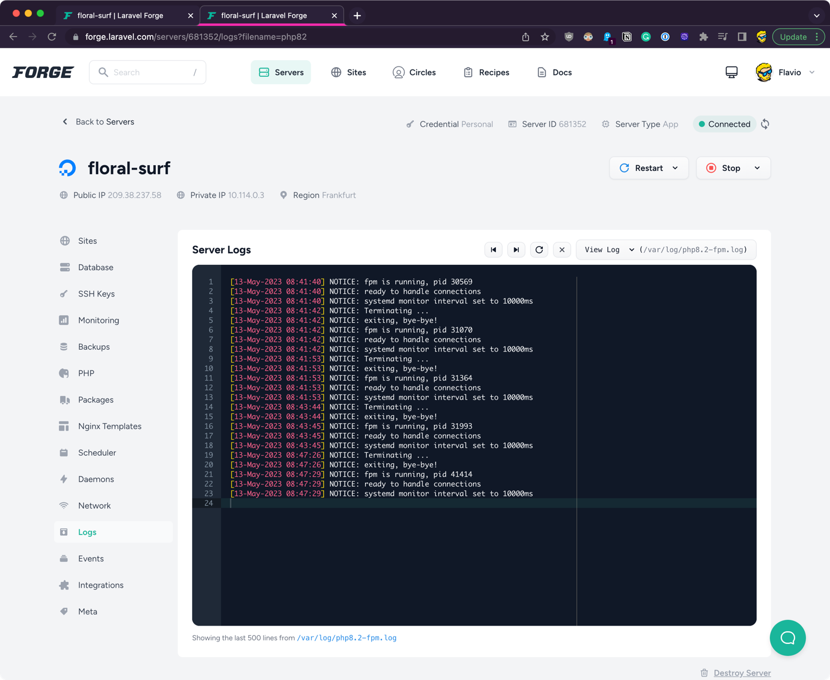The width and height of the screenshot is (830, 680).
Task: Refresh the server log contents
Action: coord(539,250)
